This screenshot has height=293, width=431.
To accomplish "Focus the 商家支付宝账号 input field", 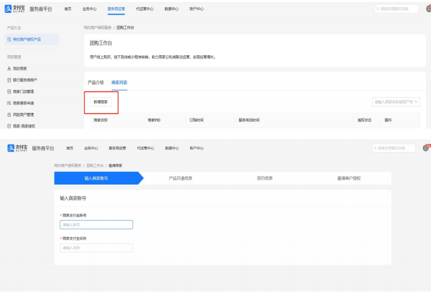I will coord(96,225).
